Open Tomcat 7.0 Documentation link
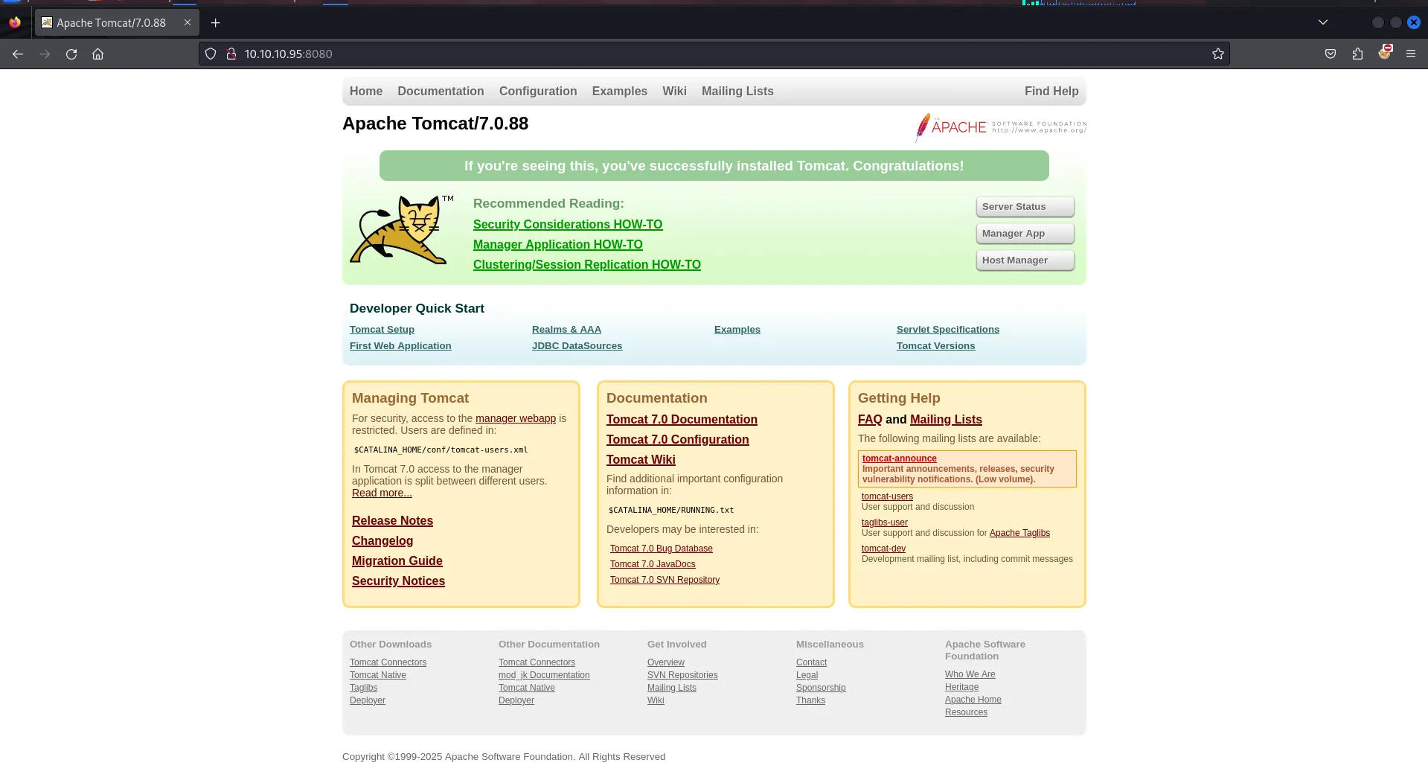This screenshot has width=1428, height=783. point(682,420)
